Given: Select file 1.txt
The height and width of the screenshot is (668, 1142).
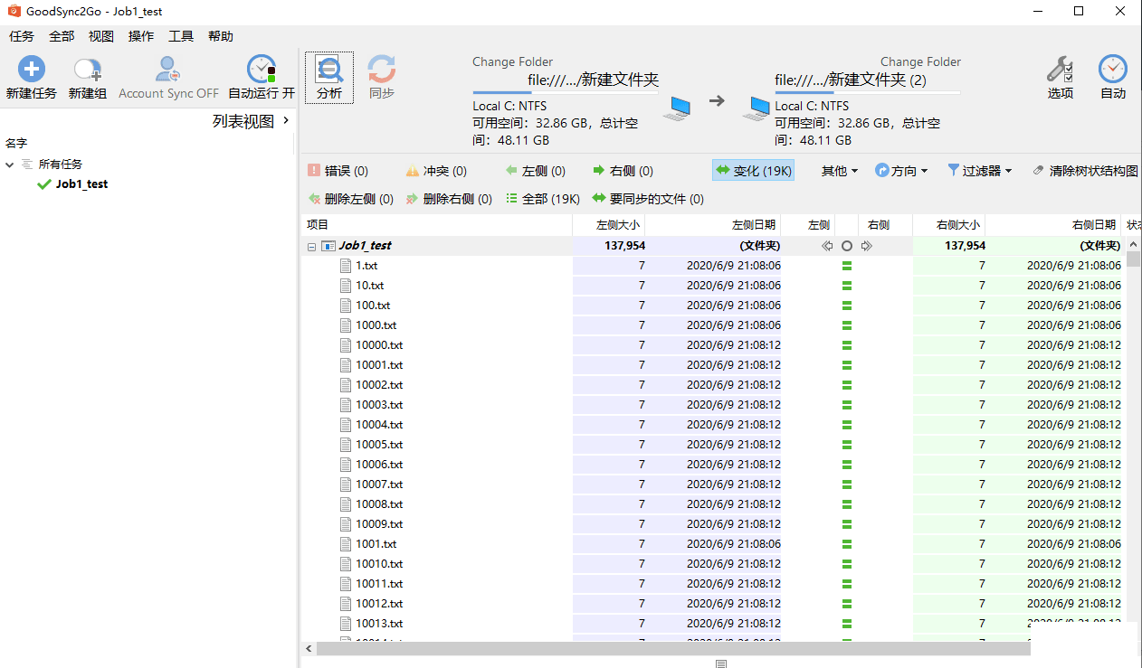Looking at the screenshot, I should pyautogui.click(x=366, y=266).
